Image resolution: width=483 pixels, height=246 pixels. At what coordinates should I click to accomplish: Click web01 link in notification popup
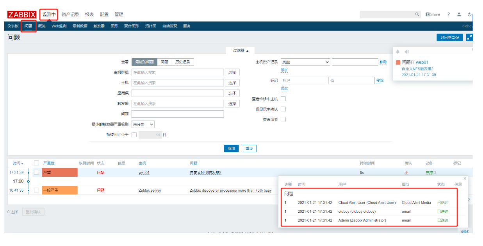click(x=422, y=62)
